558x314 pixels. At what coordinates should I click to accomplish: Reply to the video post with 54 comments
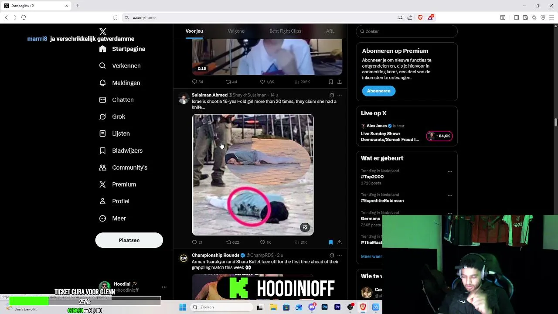(197, 82)
